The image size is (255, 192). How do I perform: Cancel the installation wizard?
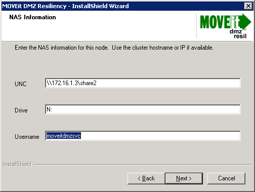pyautogui.click(x=226, y=178)
